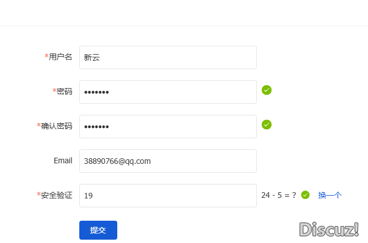
Task: Click the 确认密码 field label
Action: (x=56, y=126)
